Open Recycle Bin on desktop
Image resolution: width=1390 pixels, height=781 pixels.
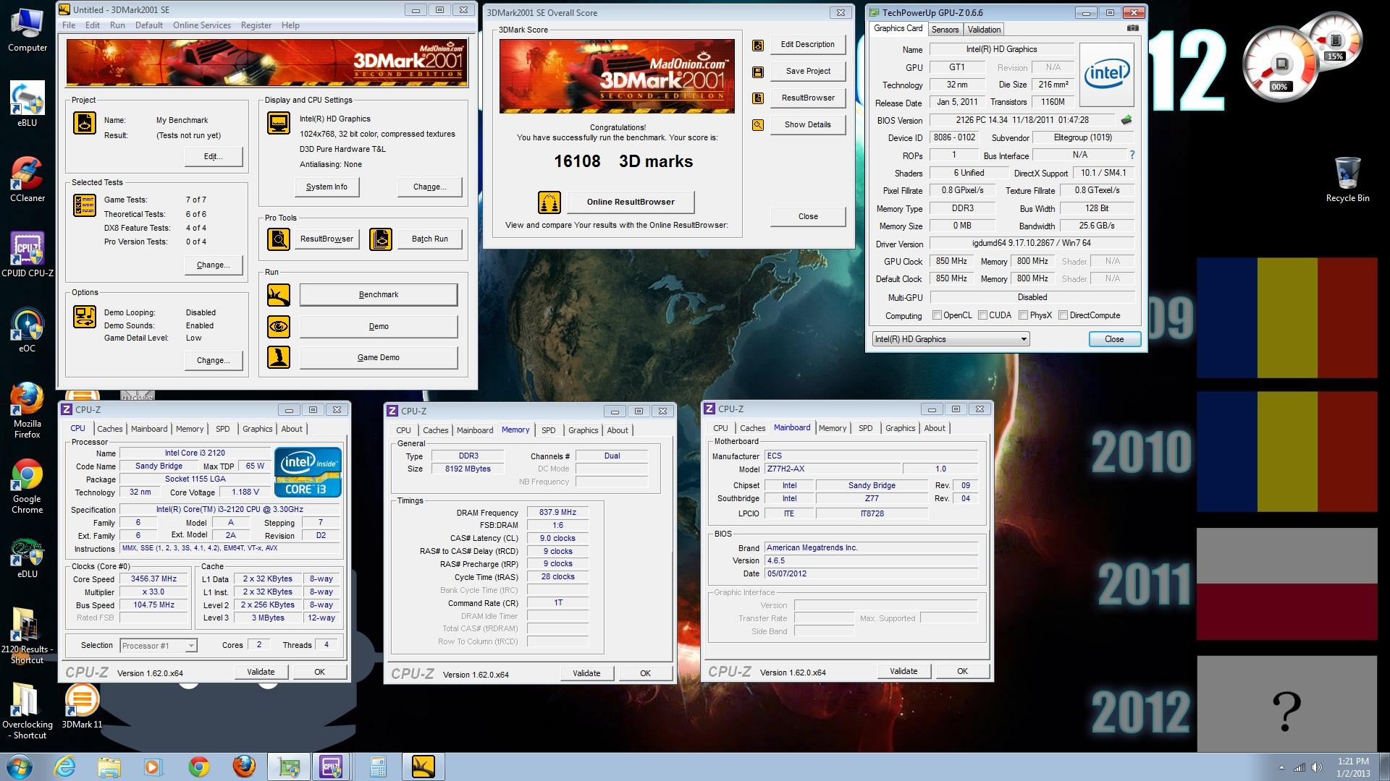(1347, 180)
